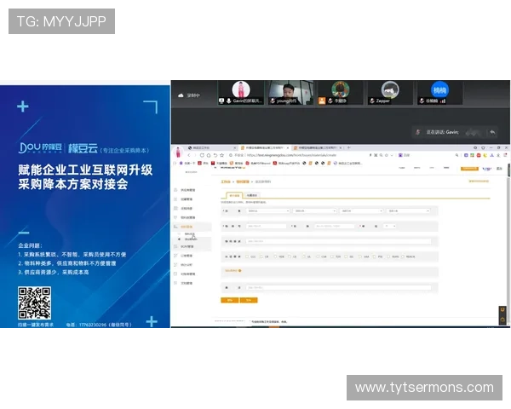This screenshot has height=409, width=511.
Task: Check the CE certification checkbox
Action: coord(290,256)
